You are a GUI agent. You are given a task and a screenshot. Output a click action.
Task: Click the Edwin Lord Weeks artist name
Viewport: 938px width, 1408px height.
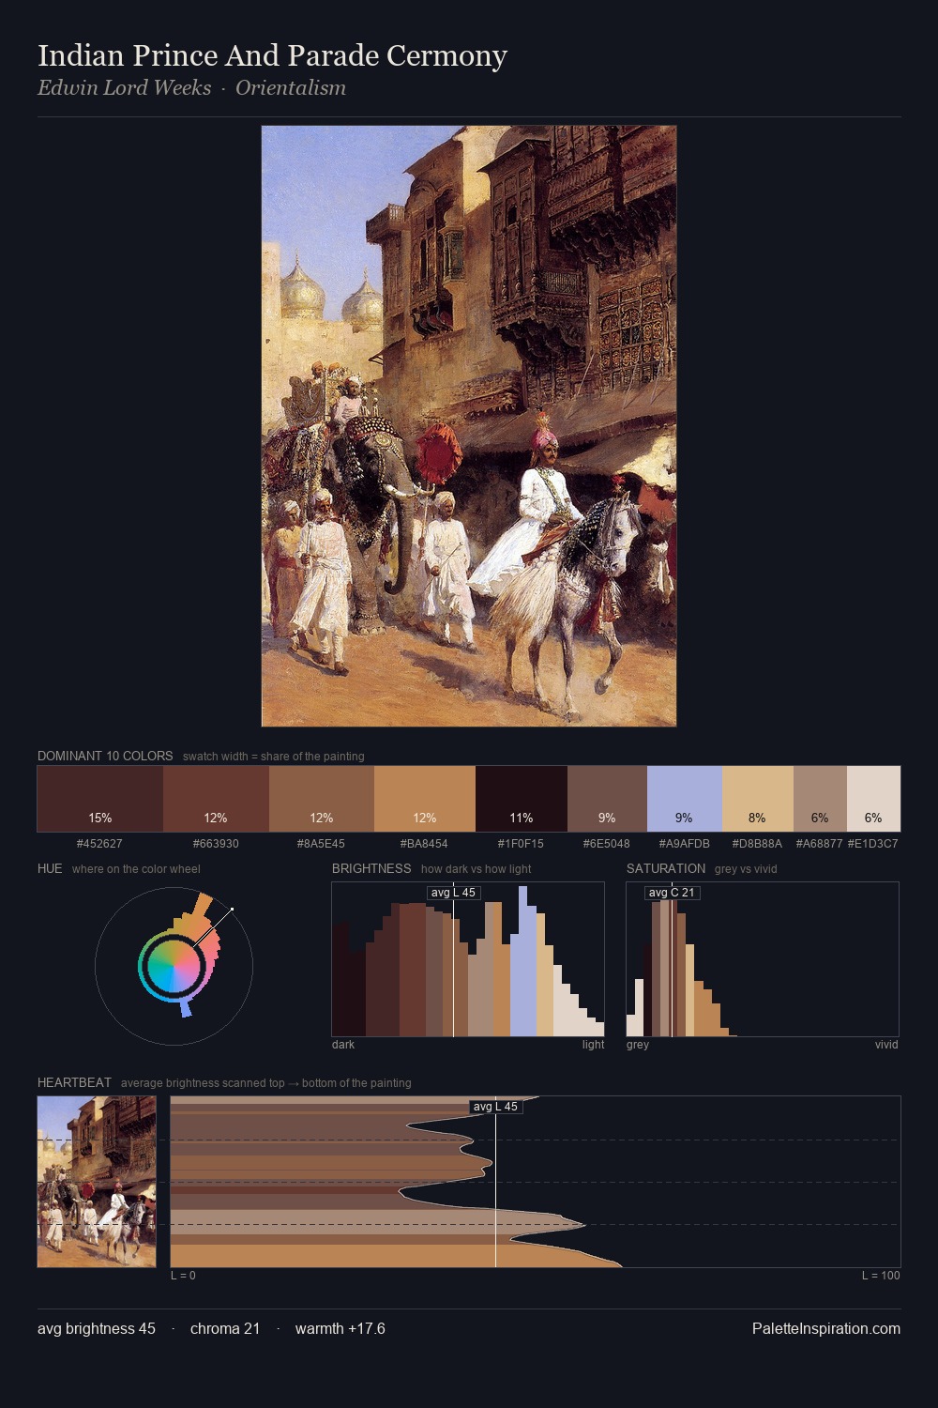(124, 88)
